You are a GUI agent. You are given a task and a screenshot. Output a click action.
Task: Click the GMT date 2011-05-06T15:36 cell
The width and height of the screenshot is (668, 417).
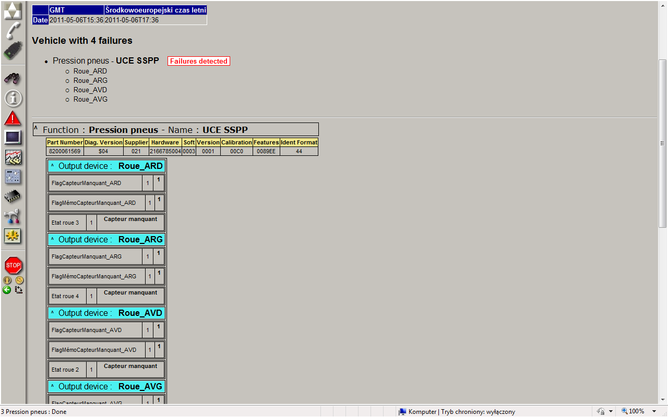click(76, 20)
